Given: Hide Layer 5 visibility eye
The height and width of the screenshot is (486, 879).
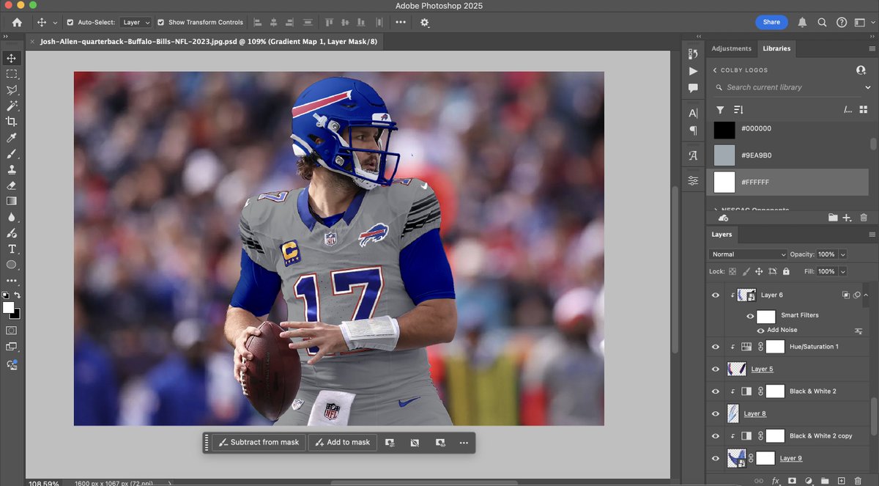Looking at the screenshot, I should pos(716,369).
